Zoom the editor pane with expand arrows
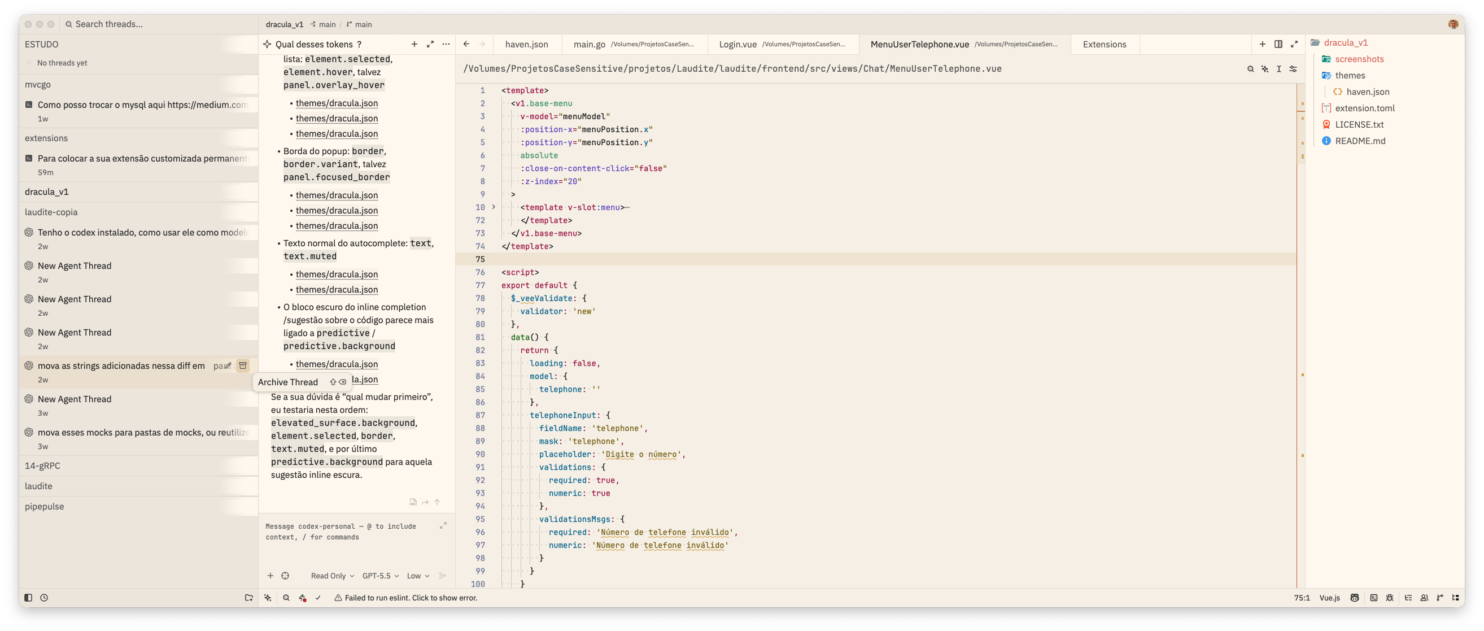This screenshot has height=631, width=1484. 1294,45
